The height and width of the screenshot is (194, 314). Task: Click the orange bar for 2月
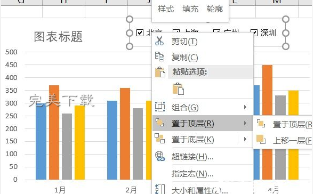tap(125, 134)
